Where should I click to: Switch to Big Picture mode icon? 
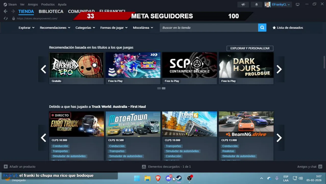(297, 4)
